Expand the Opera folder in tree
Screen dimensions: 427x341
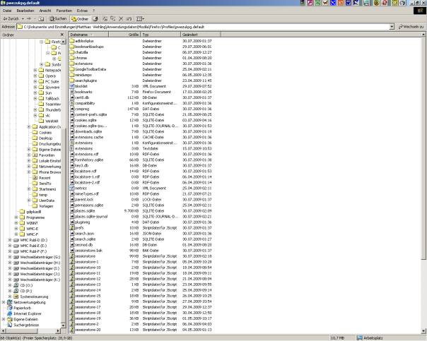click(35, 76)
